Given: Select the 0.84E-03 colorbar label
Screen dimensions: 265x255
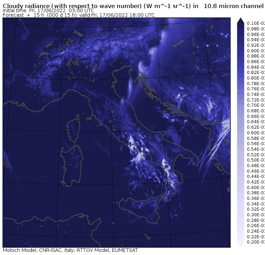Looking at the screenshot, I should 256,67.
